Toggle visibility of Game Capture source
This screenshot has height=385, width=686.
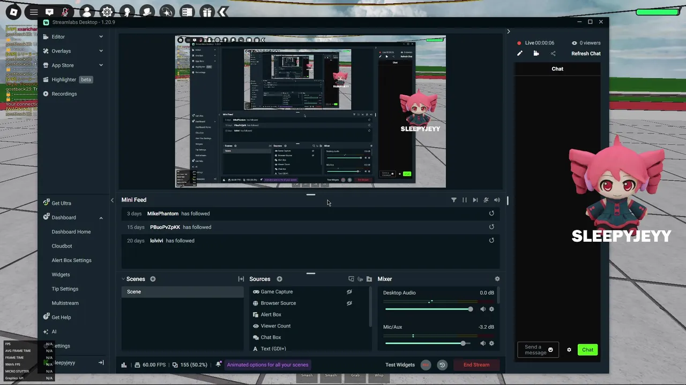349,292
